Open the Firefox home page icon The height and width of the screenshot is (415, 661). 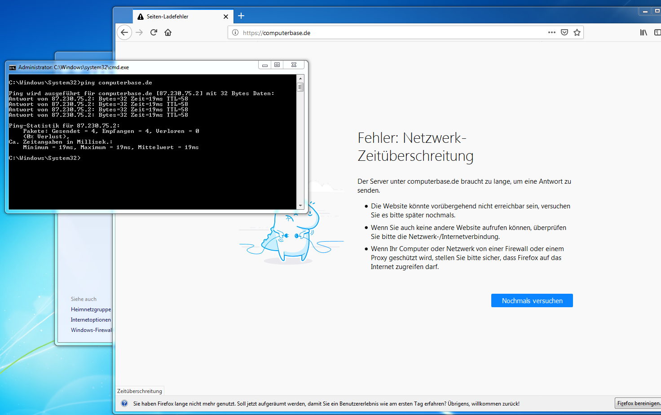(168, 32)
